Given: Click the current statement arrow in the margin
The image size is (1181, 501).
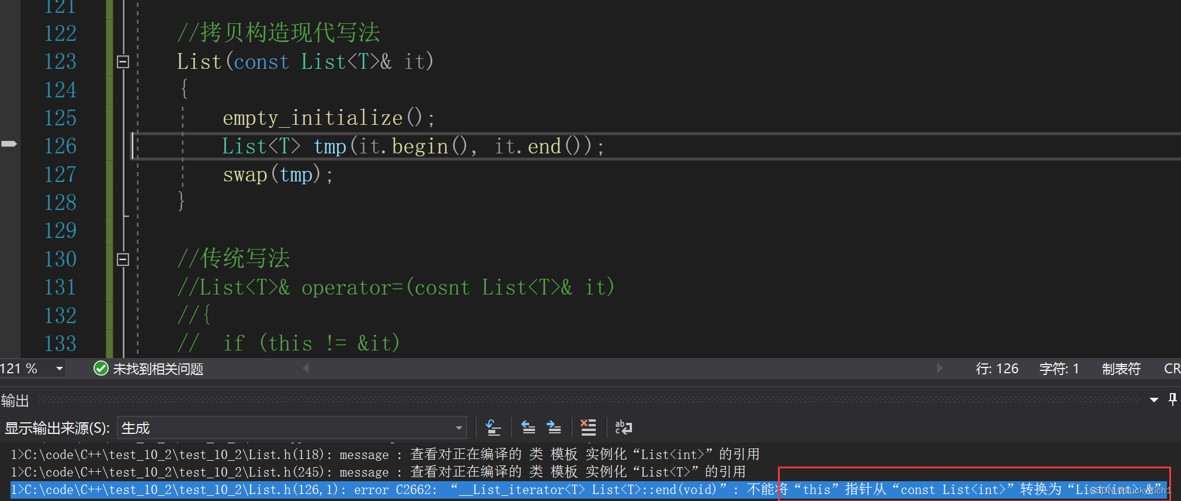Looking at the screenshot, I should 9,143.
